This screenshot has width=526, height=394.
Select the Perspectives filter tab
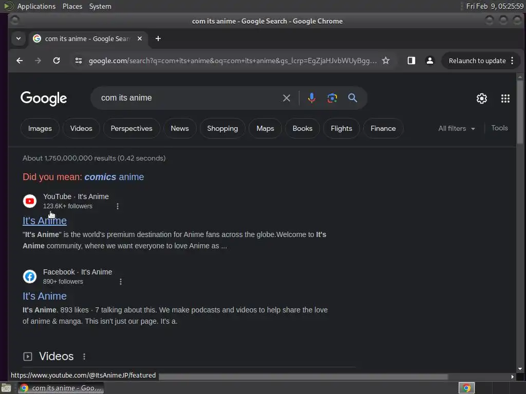pyautogui.click(x=131, y=128)
